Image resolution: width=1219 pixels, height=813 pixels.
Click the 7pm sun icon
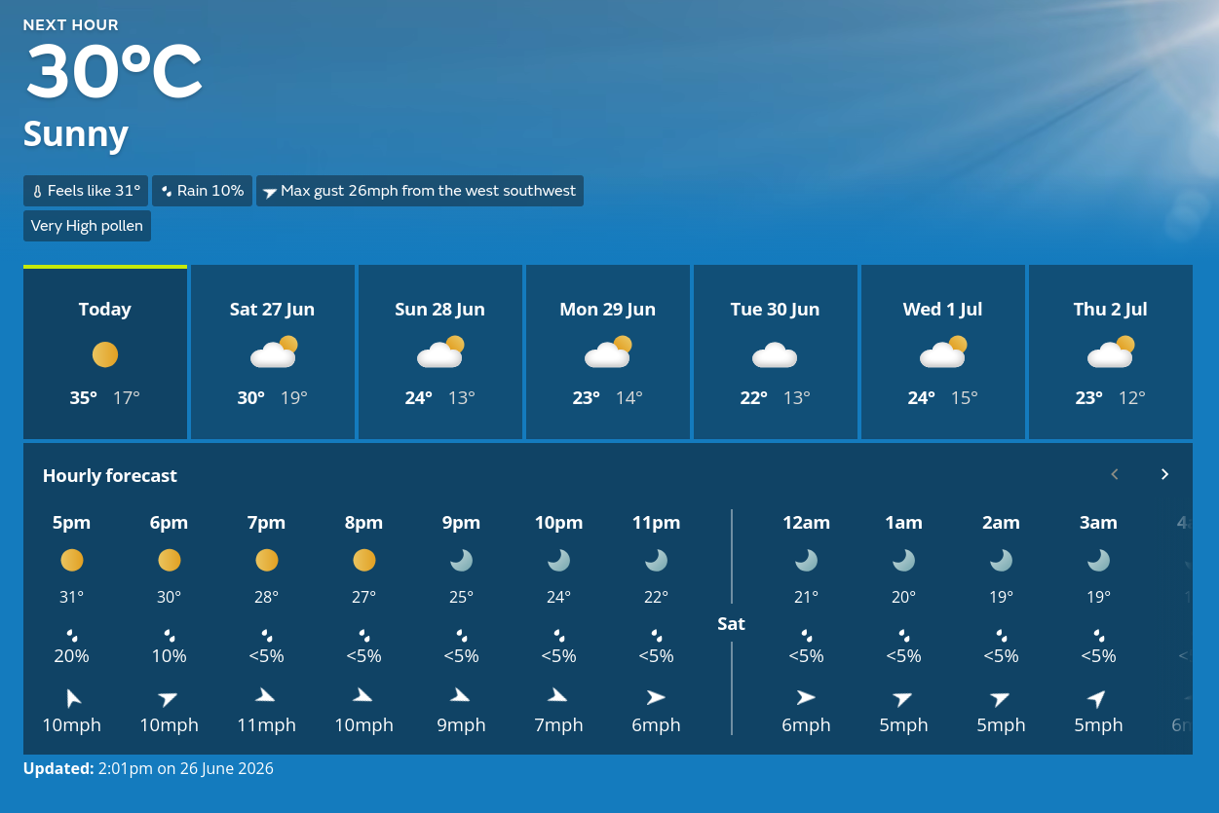point(267,560)
